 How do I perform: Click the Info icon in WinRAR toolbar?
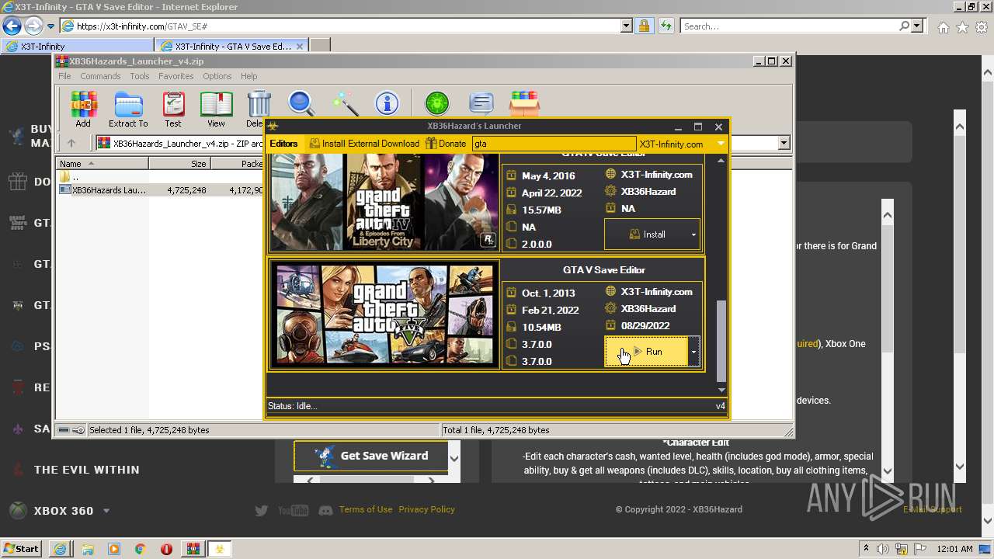tap(387, 103)
